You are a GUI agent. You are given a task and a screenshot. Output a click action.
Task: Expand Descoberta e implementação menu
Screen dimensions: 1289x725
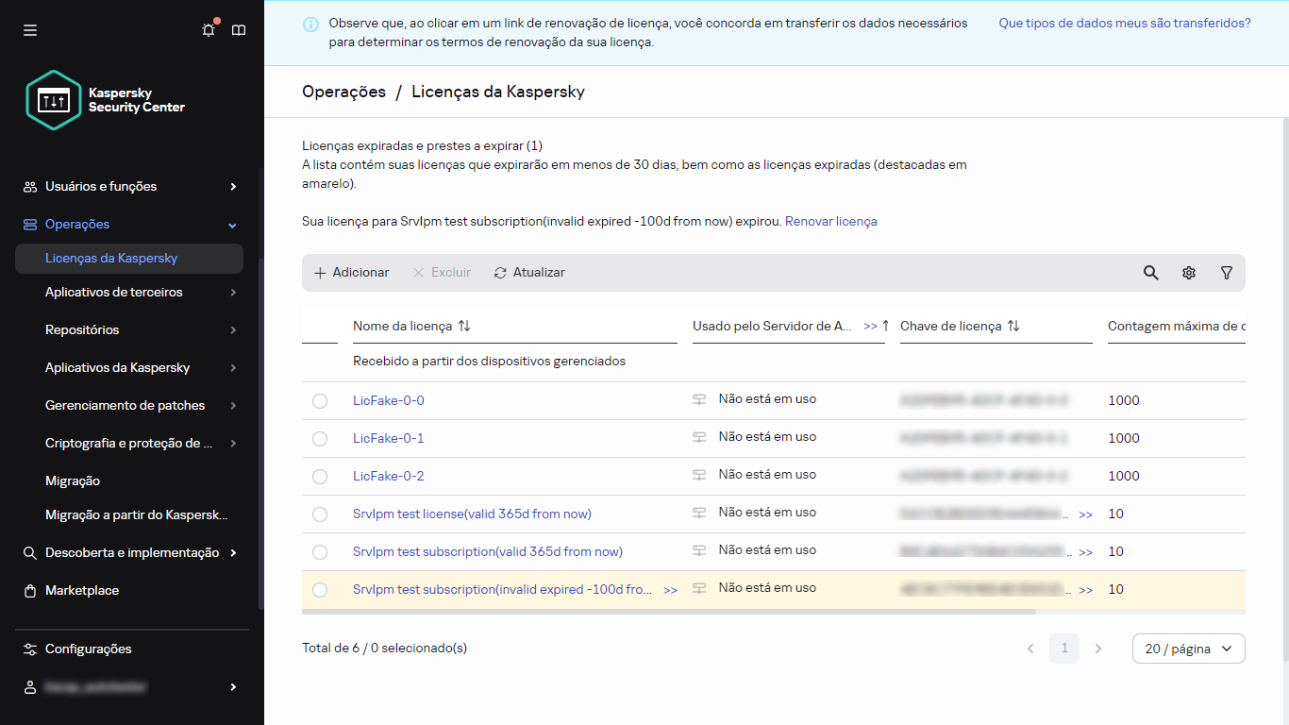click(x=233, y=553)
